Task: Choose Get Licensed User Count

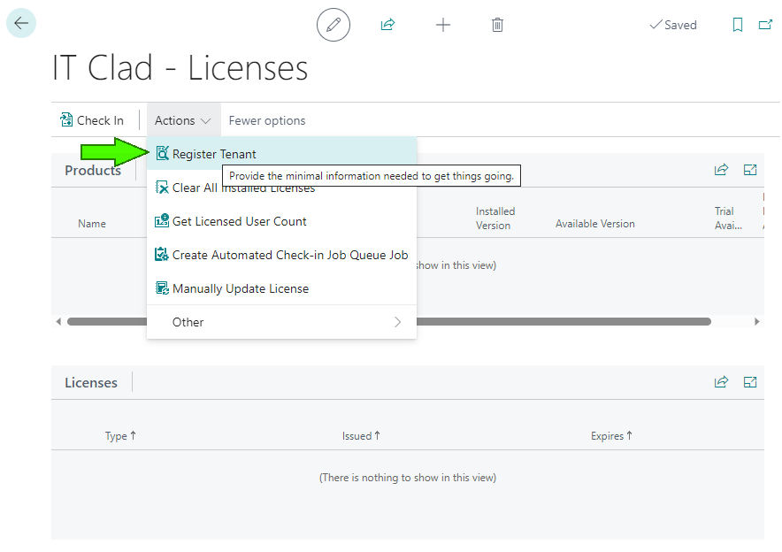Action: (x=282, y=221)
